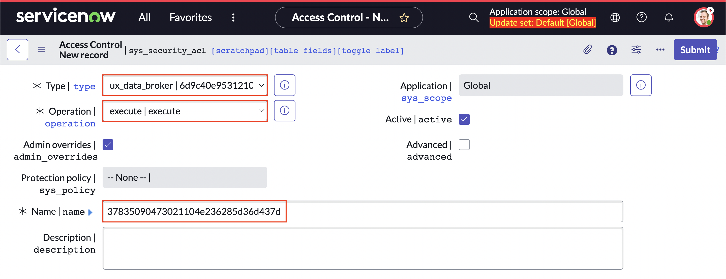Open the personalize form settings sliders icon
Screen dimensions: 726x279
(636, 50)
